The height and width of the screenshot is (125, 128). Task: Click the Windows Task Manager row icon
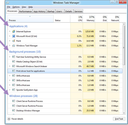pyautogui.click(x=14, y=46)
